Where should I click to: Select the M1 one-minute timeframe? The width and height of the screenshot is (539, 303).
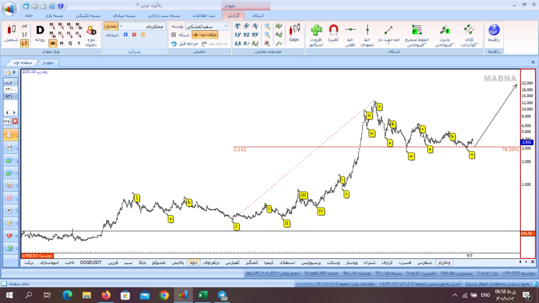point(52,26)
